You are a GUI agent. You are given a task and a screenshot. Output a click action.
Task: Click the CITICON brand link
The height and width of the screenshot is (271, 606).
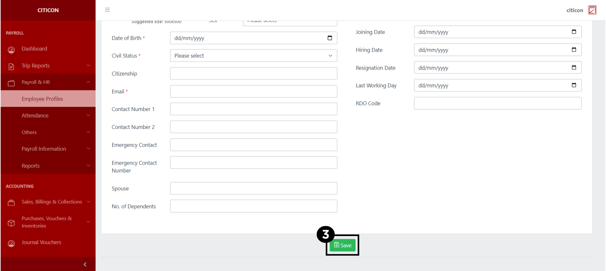[x=48, y=10]
